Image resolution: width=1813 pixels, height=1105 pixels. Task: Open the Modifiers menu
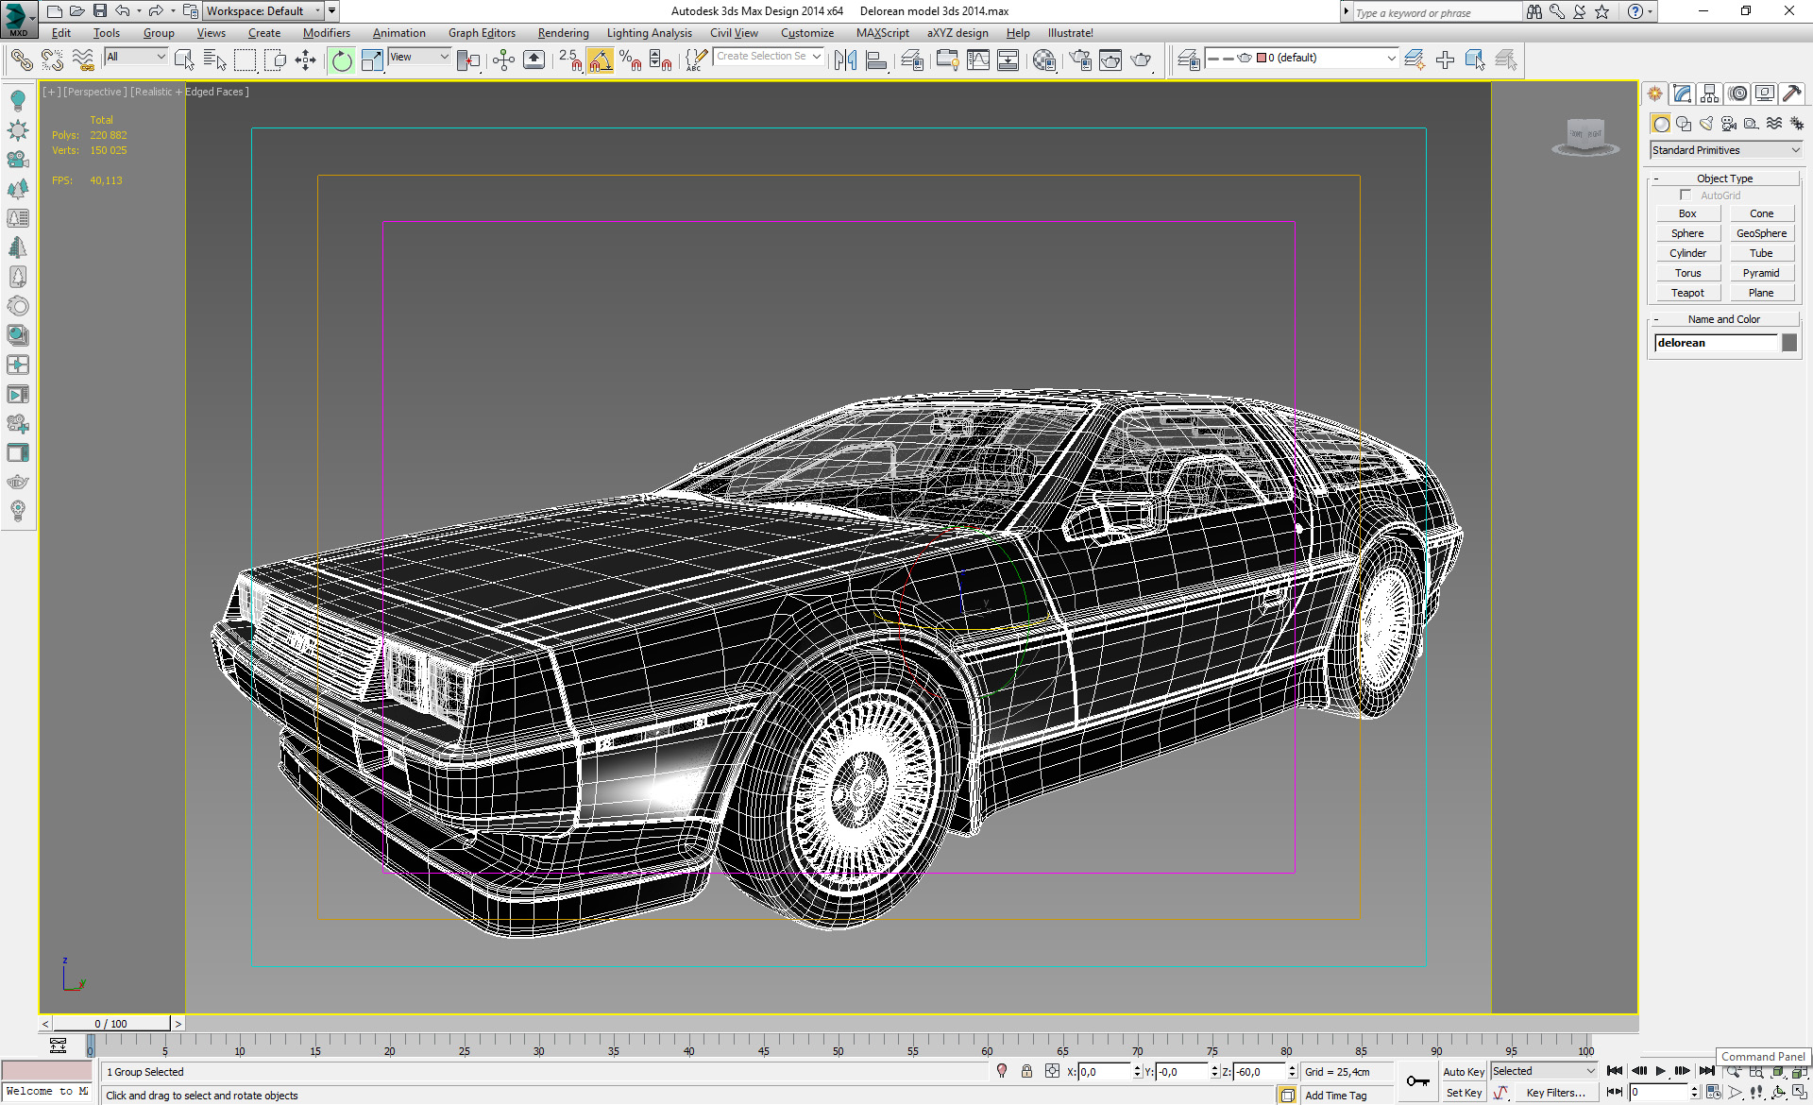tap(327, 33)
